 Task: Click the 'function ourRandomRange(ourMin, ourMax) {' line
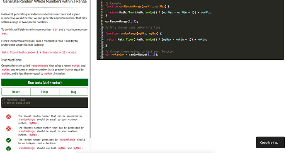point(137,6)
